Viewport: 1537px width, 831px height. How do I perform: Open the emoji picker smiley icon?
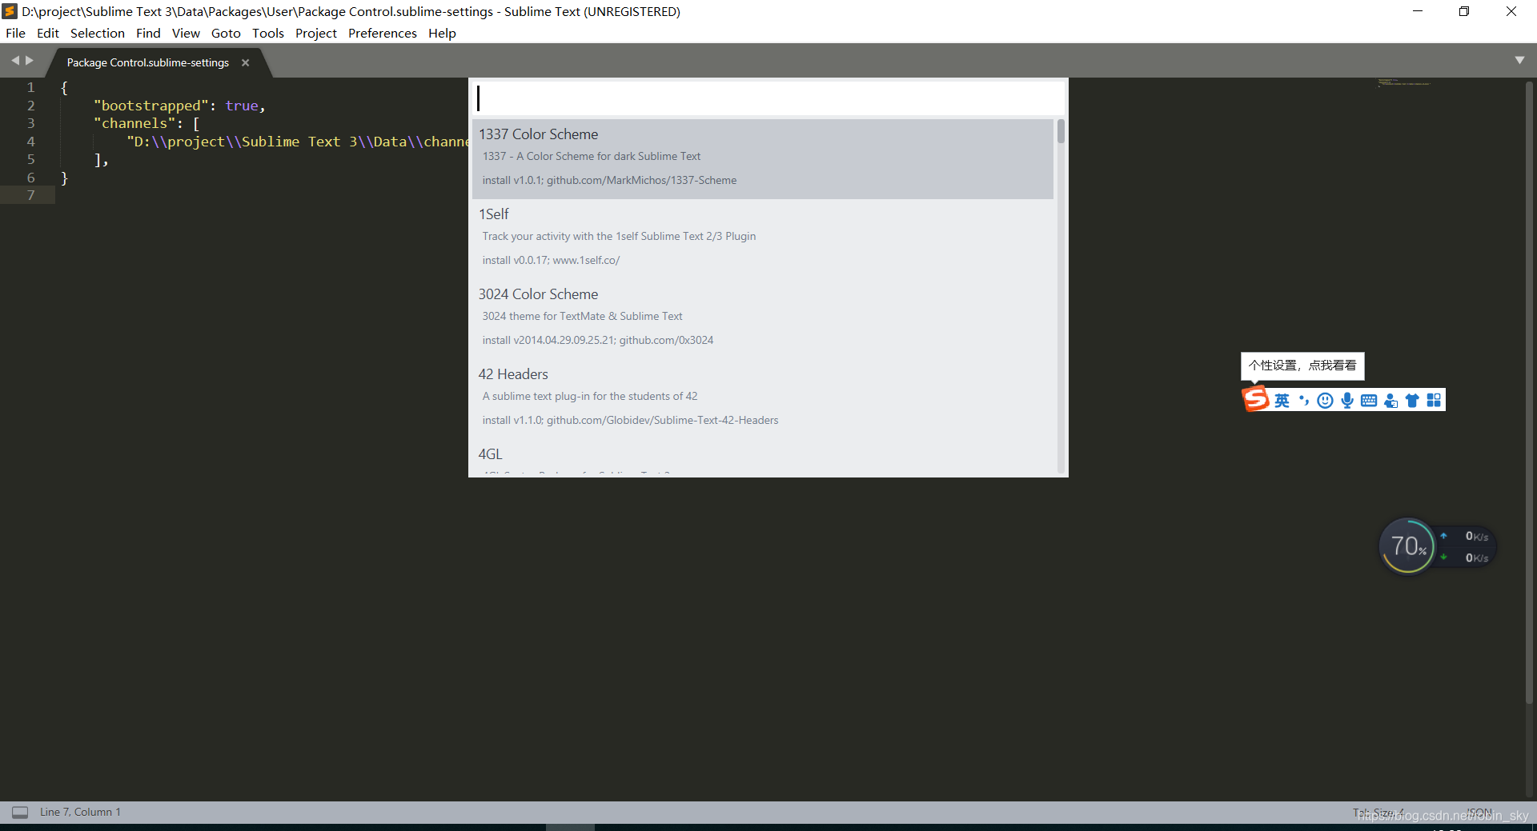click(1326, 400)
